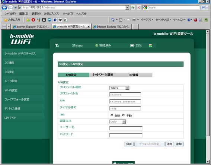Open the お気に入り(A) menu
211x165 pixels.
click(52, 14)
